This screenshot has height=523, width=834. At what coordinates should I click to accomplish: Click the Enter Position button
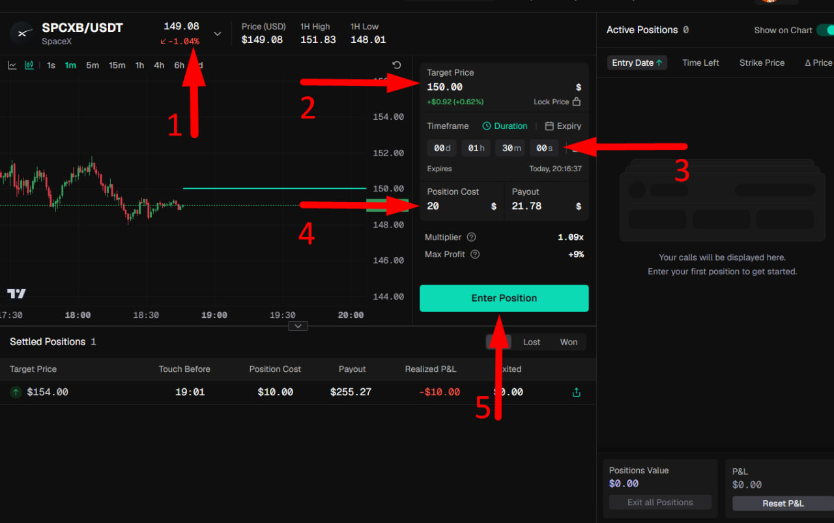[504, 298]
